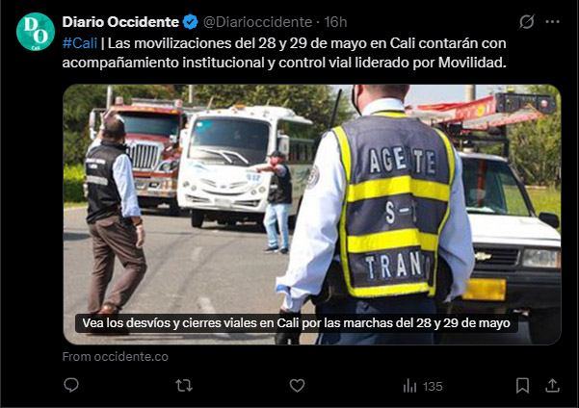Repost this tweet with retweet icon
The height and width of the screenshot is (408, 579).
point(183,386)
